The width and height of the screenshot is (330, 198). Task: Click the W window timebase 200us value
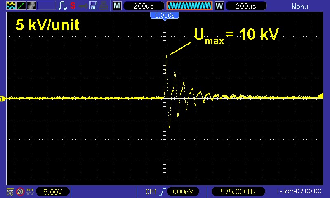pos(245,6)
